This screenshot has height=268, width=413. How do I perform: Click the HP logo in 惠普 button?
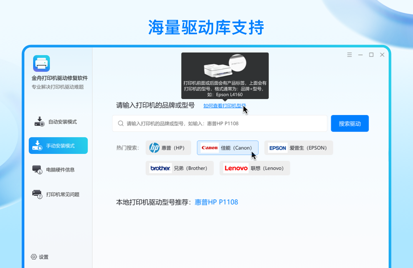pyautogui.click(x=154, y=148)
